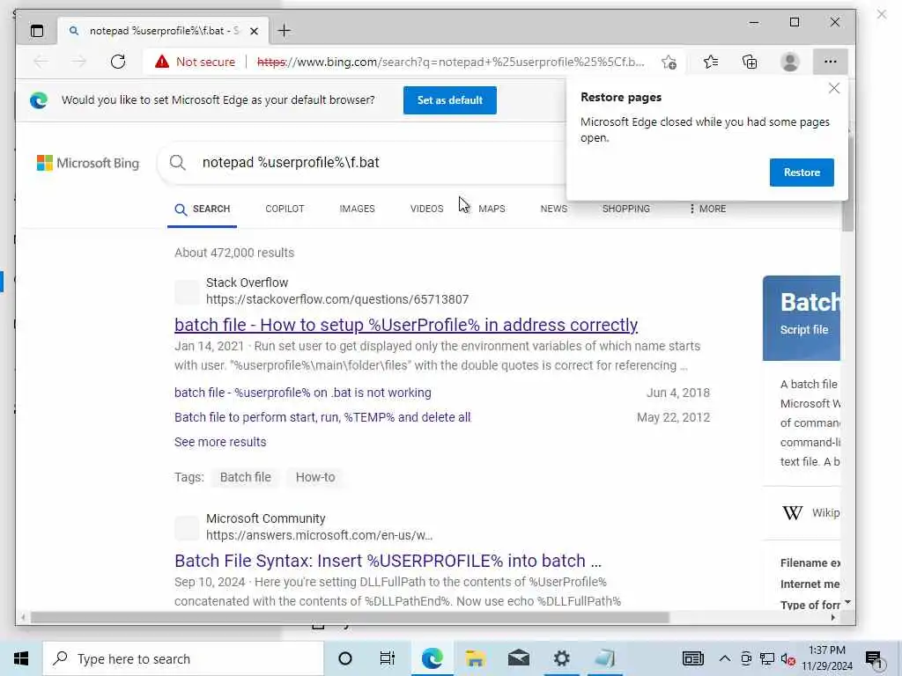Click the Restore button

click(x=802, y=173)
